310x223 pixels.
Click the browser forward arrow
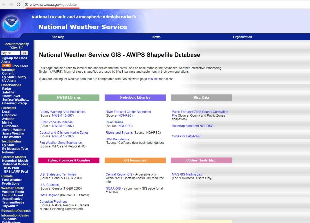coord(11,4)
